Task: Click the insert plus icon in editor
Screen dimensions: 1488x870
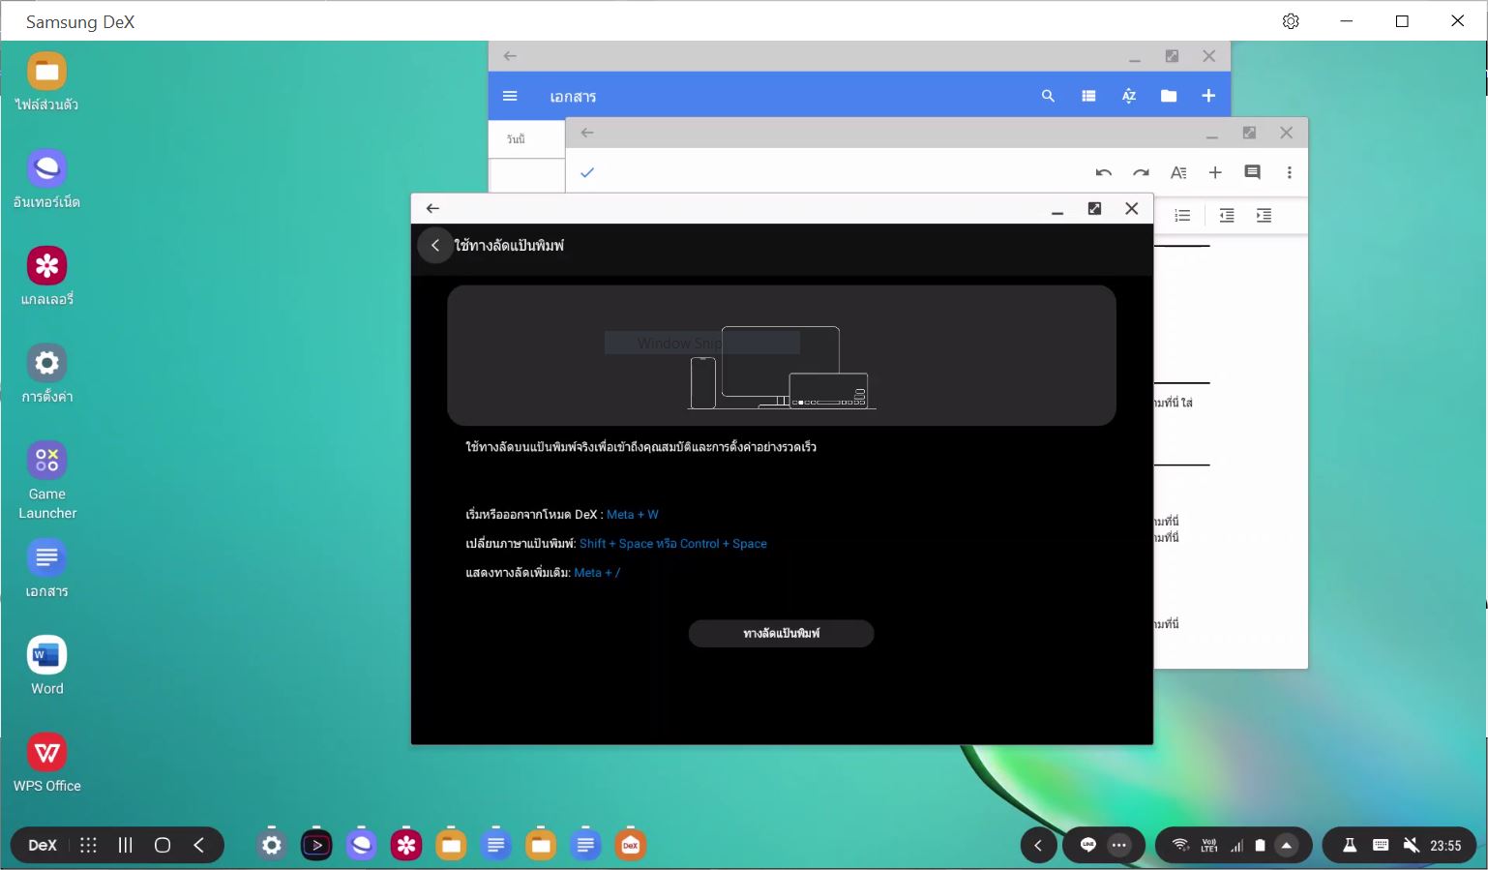Action: coord(1215,172)
